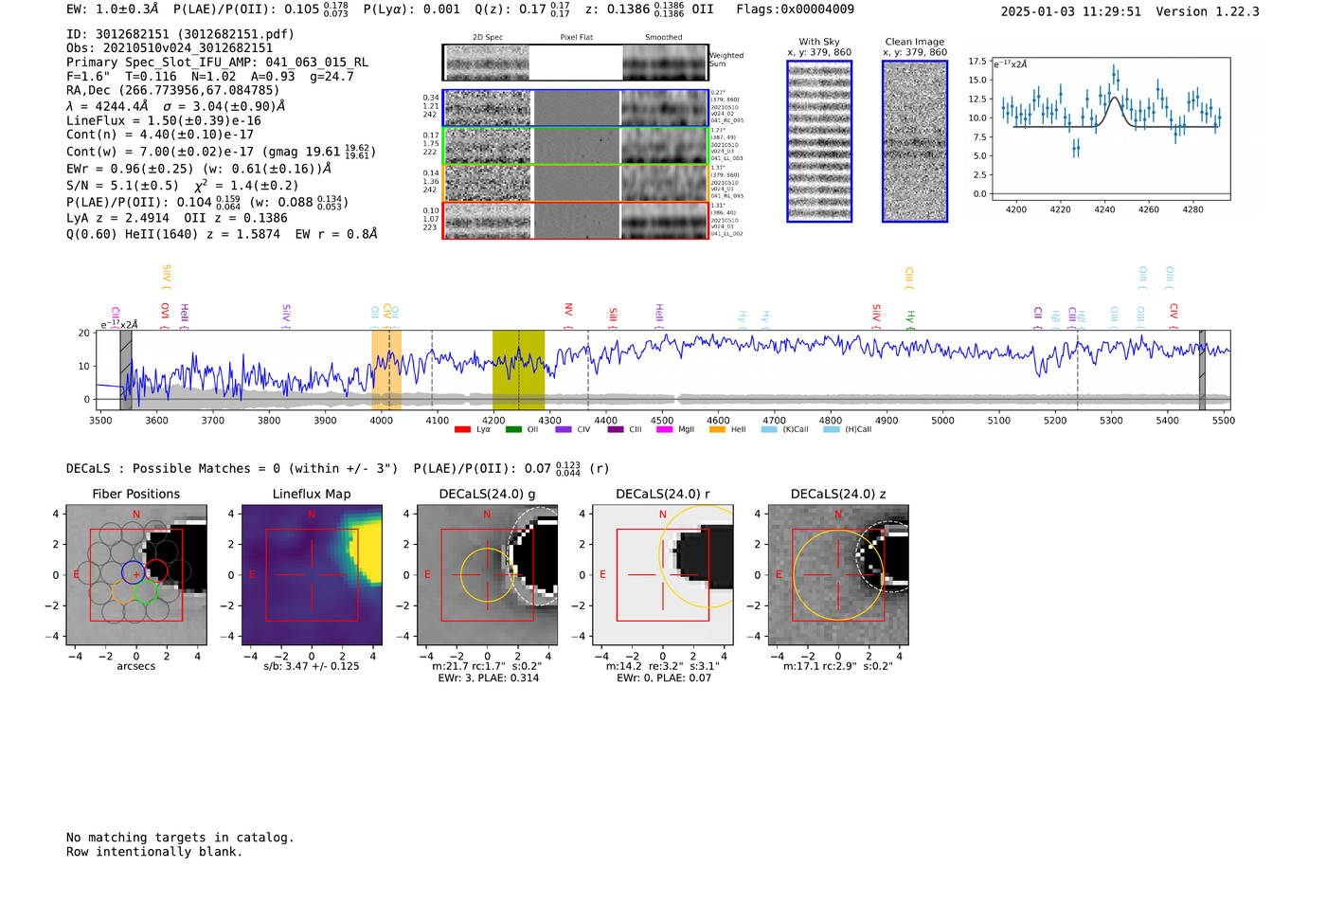Open the DECaLS r band cutout
Viewport: 1326px width, 903px height.
662,575
